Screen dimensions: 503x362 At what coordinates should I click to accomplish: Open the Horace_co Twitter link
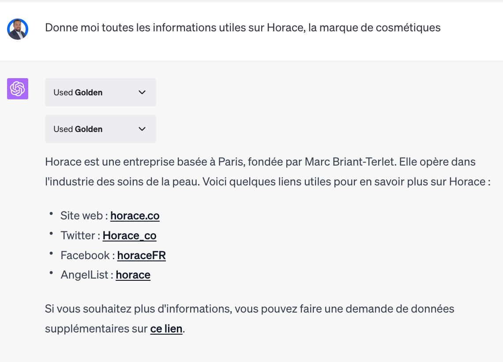tap(129, 236)
